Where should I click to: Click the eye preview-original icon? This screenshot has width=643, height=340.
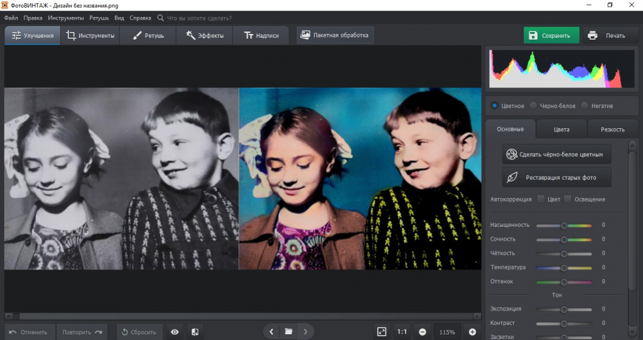click(x=175, y=332)
